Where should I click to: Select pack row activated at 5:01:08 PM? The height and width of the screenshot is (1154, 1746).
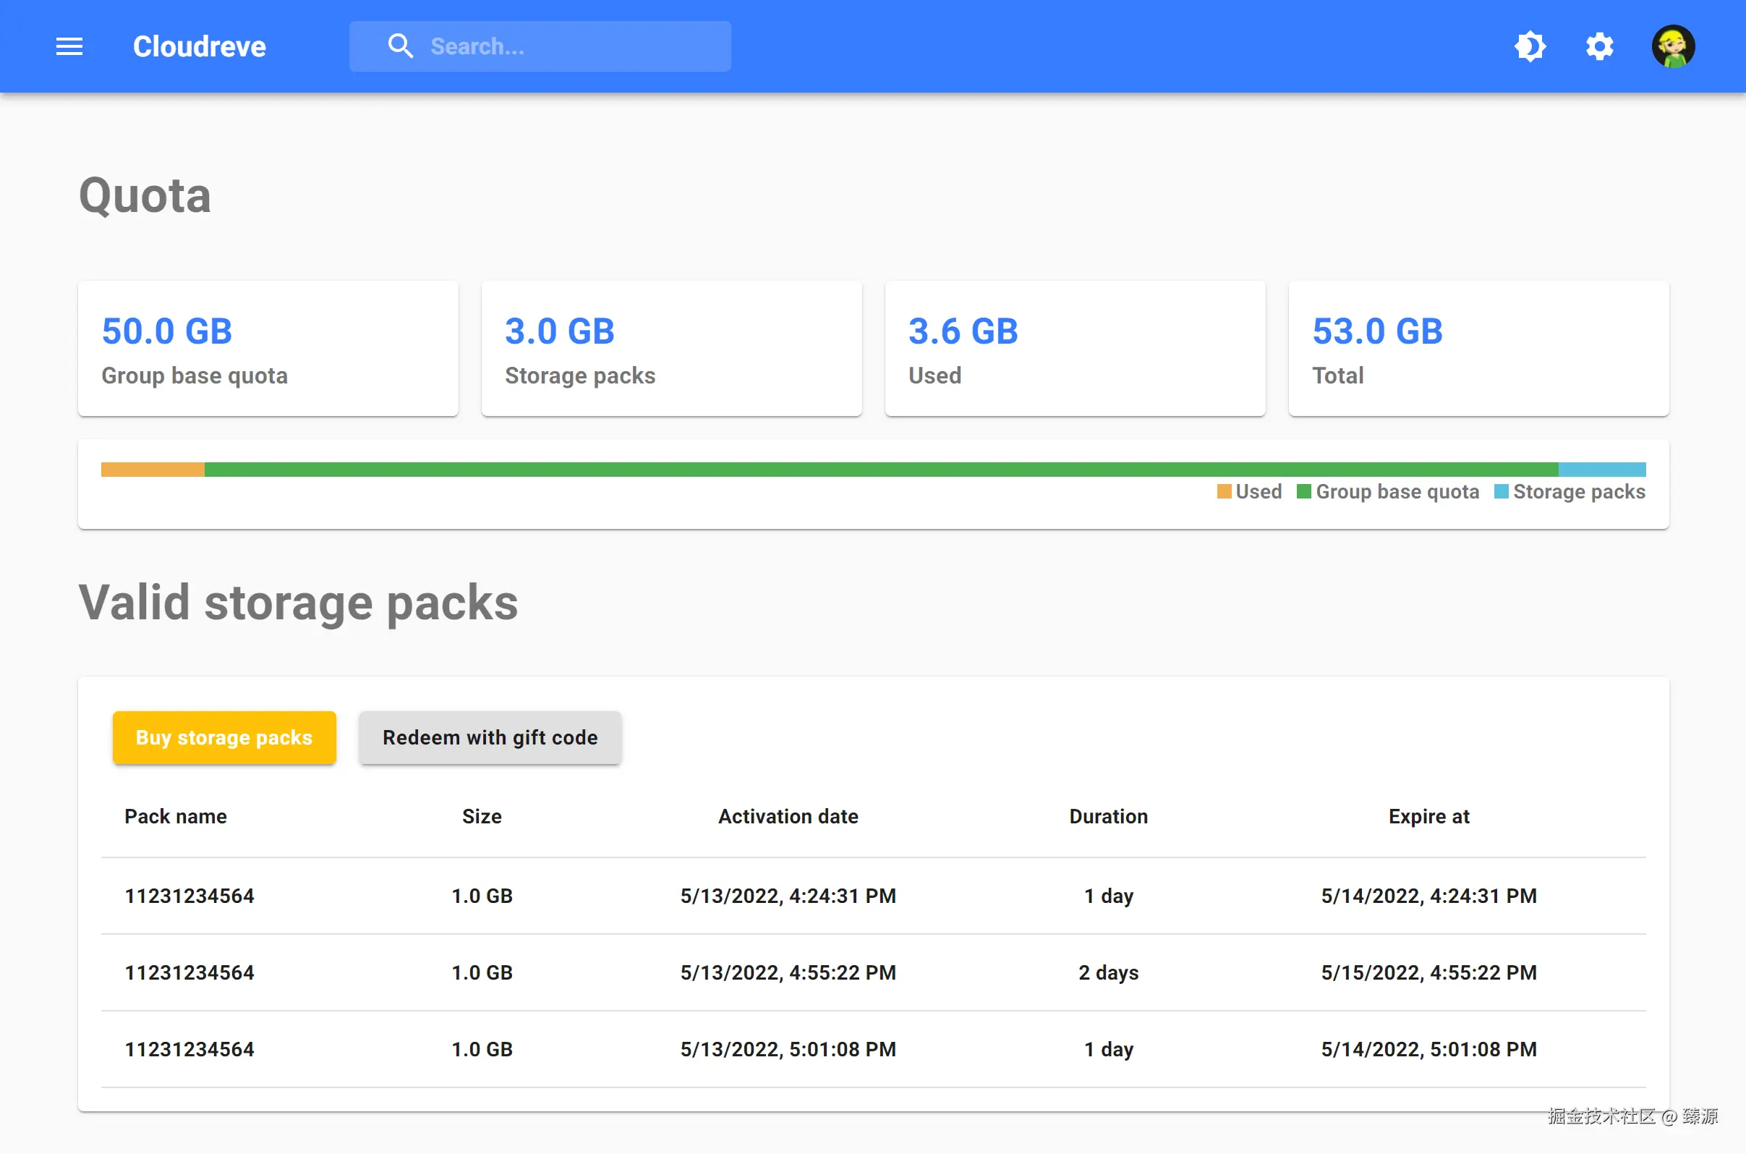coord(872,1049)
